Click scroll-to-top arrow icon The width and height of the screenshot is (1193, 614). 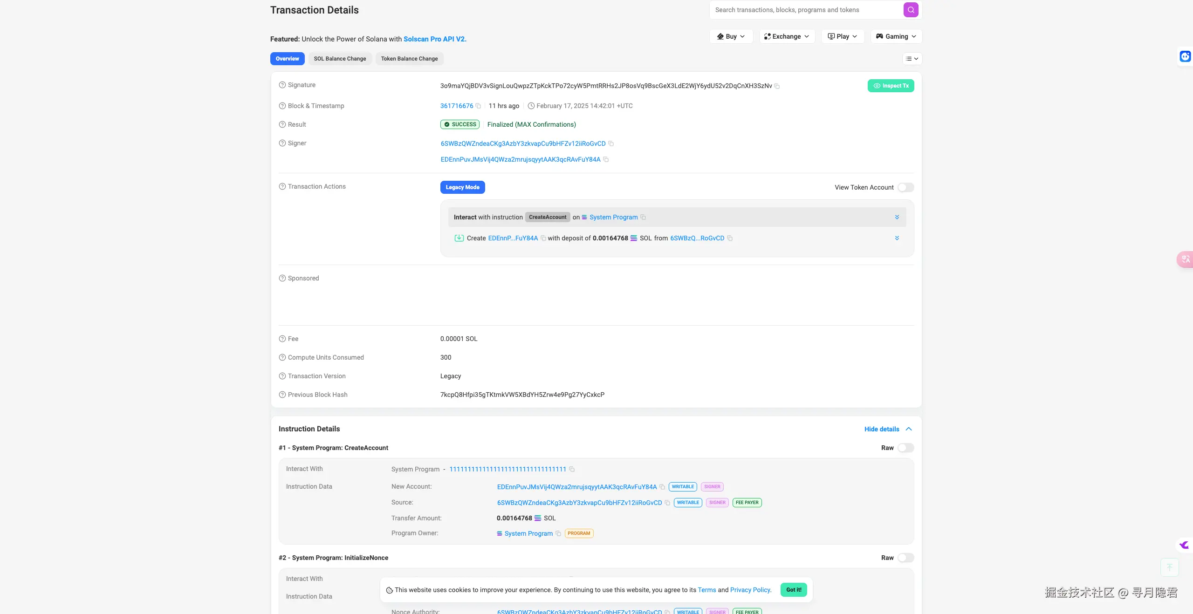[x=1169, y=567]
